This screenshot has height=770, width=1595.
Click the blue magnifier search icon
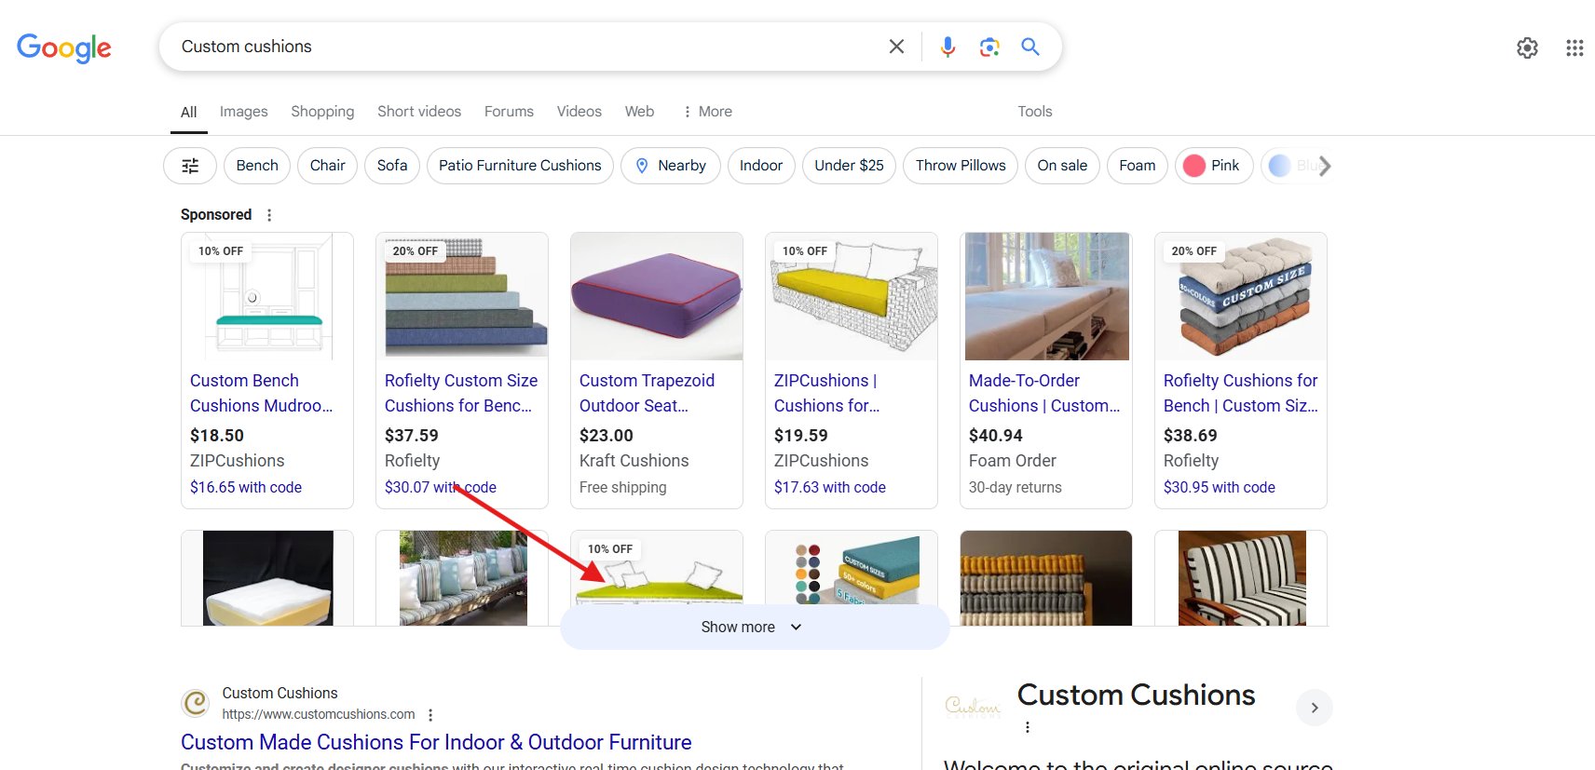point(1030,47)
